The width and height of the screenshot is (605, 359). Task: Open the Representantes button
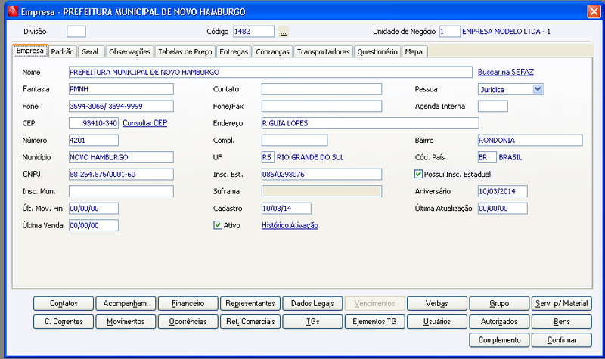coord(250,303)
